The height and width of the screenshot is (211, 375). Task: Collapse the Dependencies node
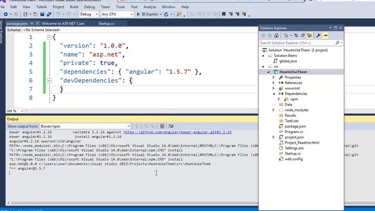pos(274,94)
